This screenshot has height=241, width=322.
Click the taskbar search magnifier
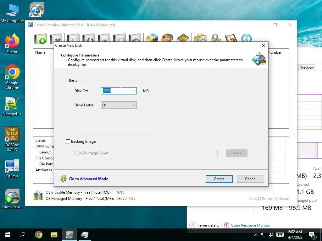pos(23,235)
